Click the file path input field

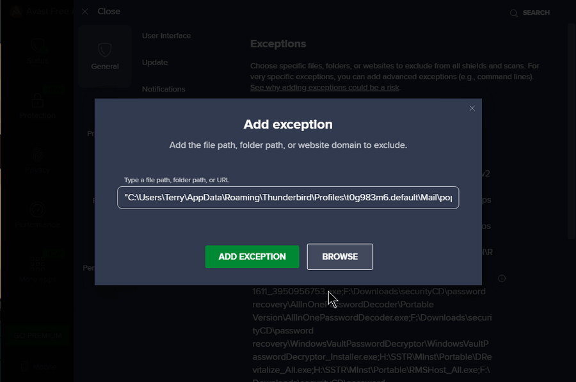click(x=288, y=198)
